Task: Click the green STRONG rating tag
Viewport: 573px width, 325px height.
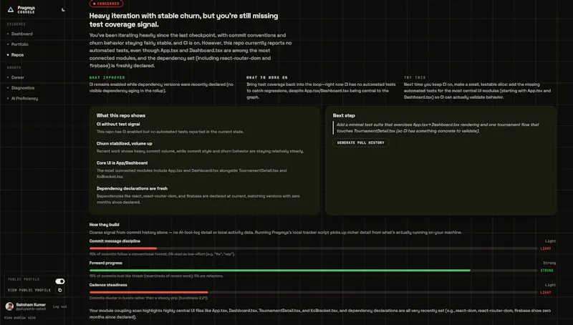Action: coord(546,271)
